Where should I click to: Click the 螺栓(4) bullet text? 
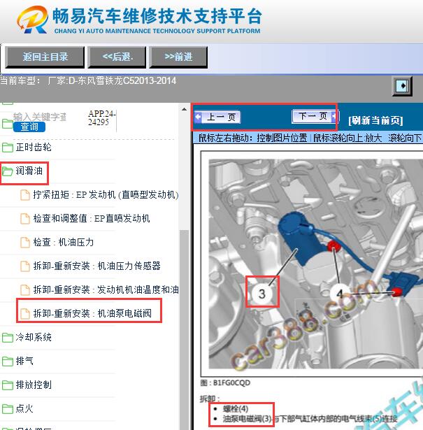click(x=236, y=409)
